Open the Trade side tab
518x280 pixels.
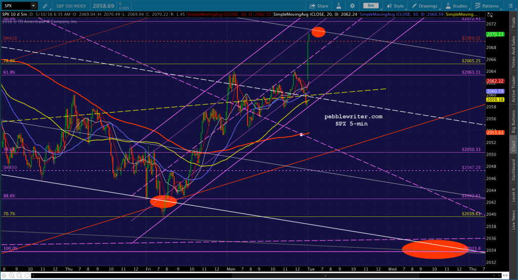pyautogui.click(x=514, y=22)
